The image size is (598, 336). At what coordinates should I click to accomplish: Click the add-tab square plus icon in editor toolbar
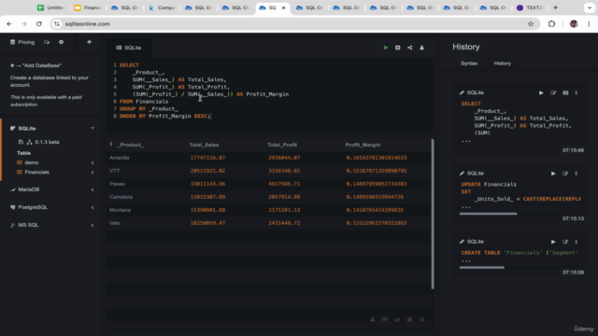398,48
